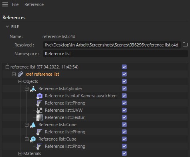This screenshot has width=190, height=157.
Task: Collapse the xref reference list node
Action: (x=14, y=74)
